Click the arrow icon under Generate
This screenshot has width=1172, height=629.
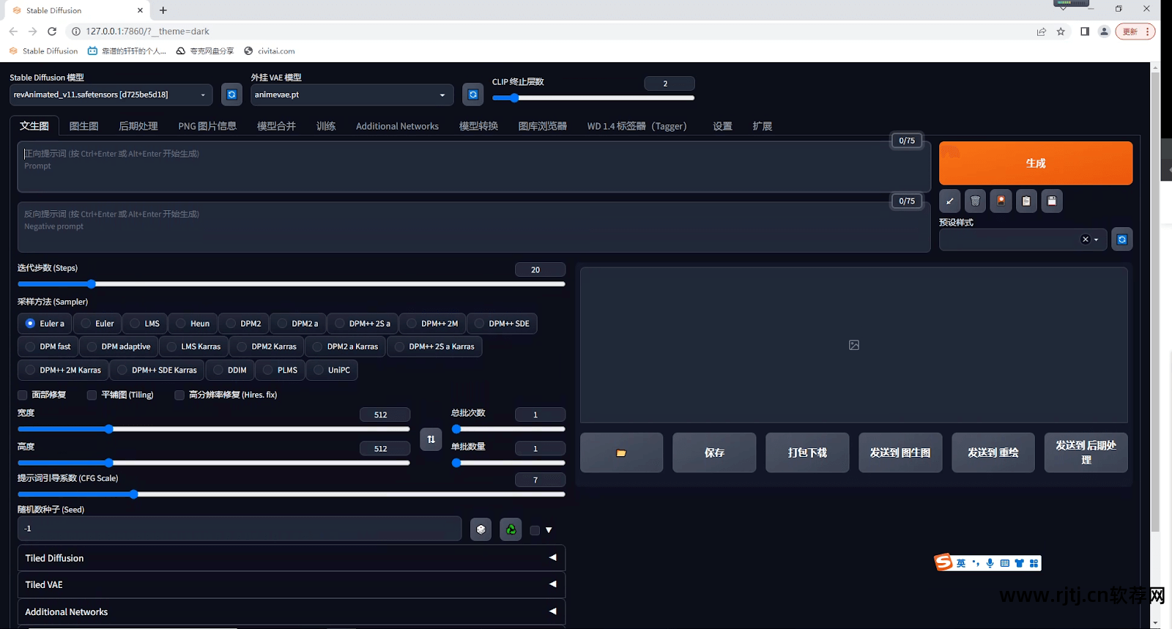[949, 201]
